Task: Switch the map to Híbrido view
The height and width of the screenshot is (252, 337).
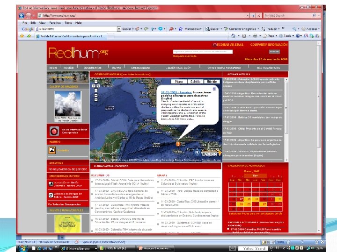Action: (212, 82)
